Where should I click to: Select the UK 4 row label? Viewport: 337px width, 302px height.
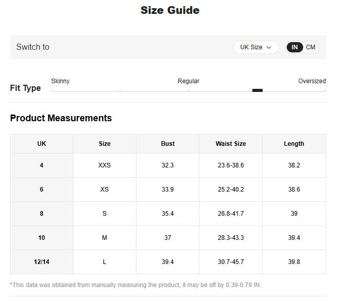(42, 165)
